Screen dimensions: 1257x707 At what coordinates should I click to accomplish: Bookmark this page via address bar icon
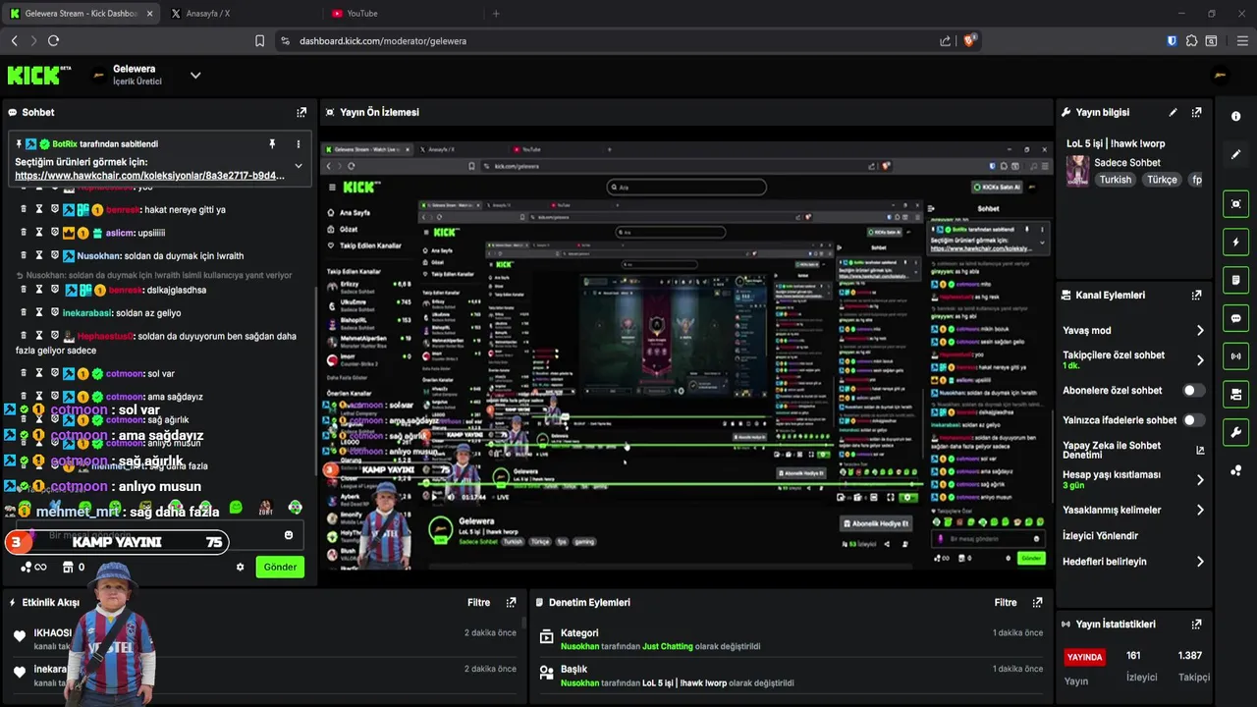259,41
